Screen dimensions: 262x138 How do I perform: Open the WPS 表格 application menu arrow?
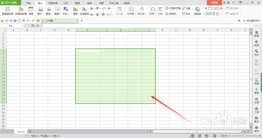[x=20, y=3]
